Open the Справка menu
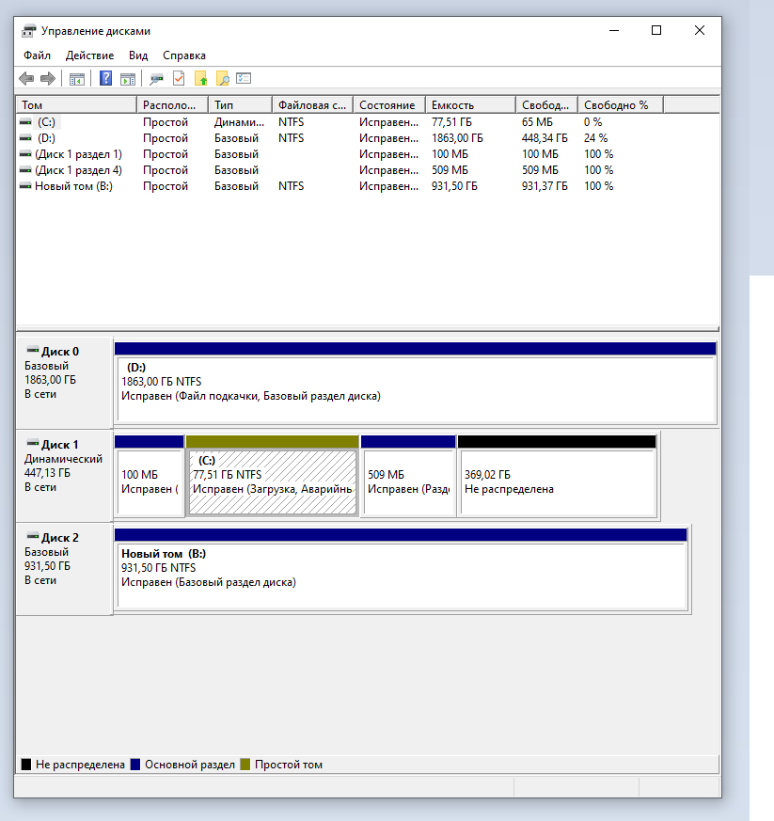 point(184,55)
